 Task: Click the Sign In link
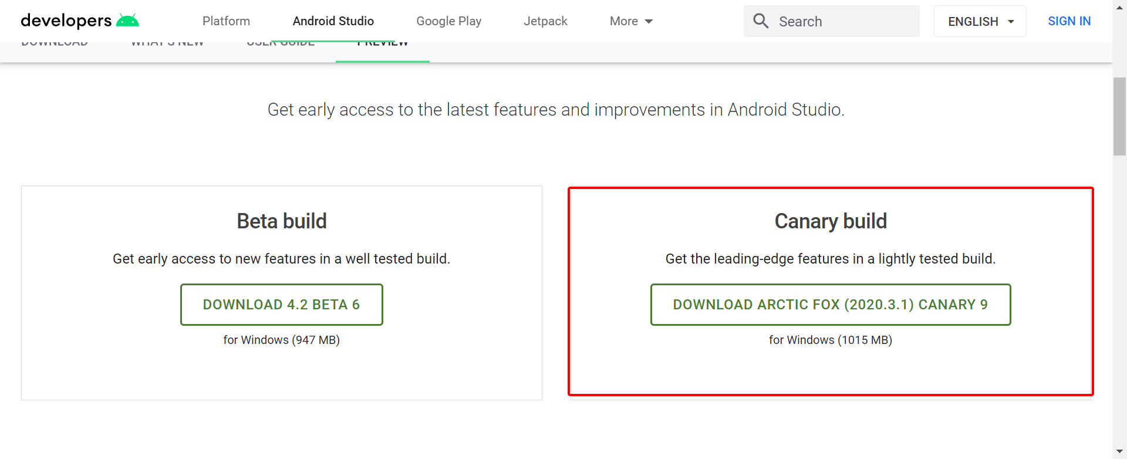1069,21
